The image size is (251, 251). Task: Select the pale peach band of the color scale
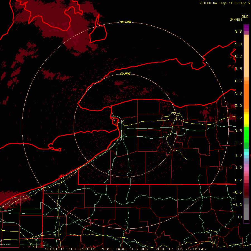(246, 57)
